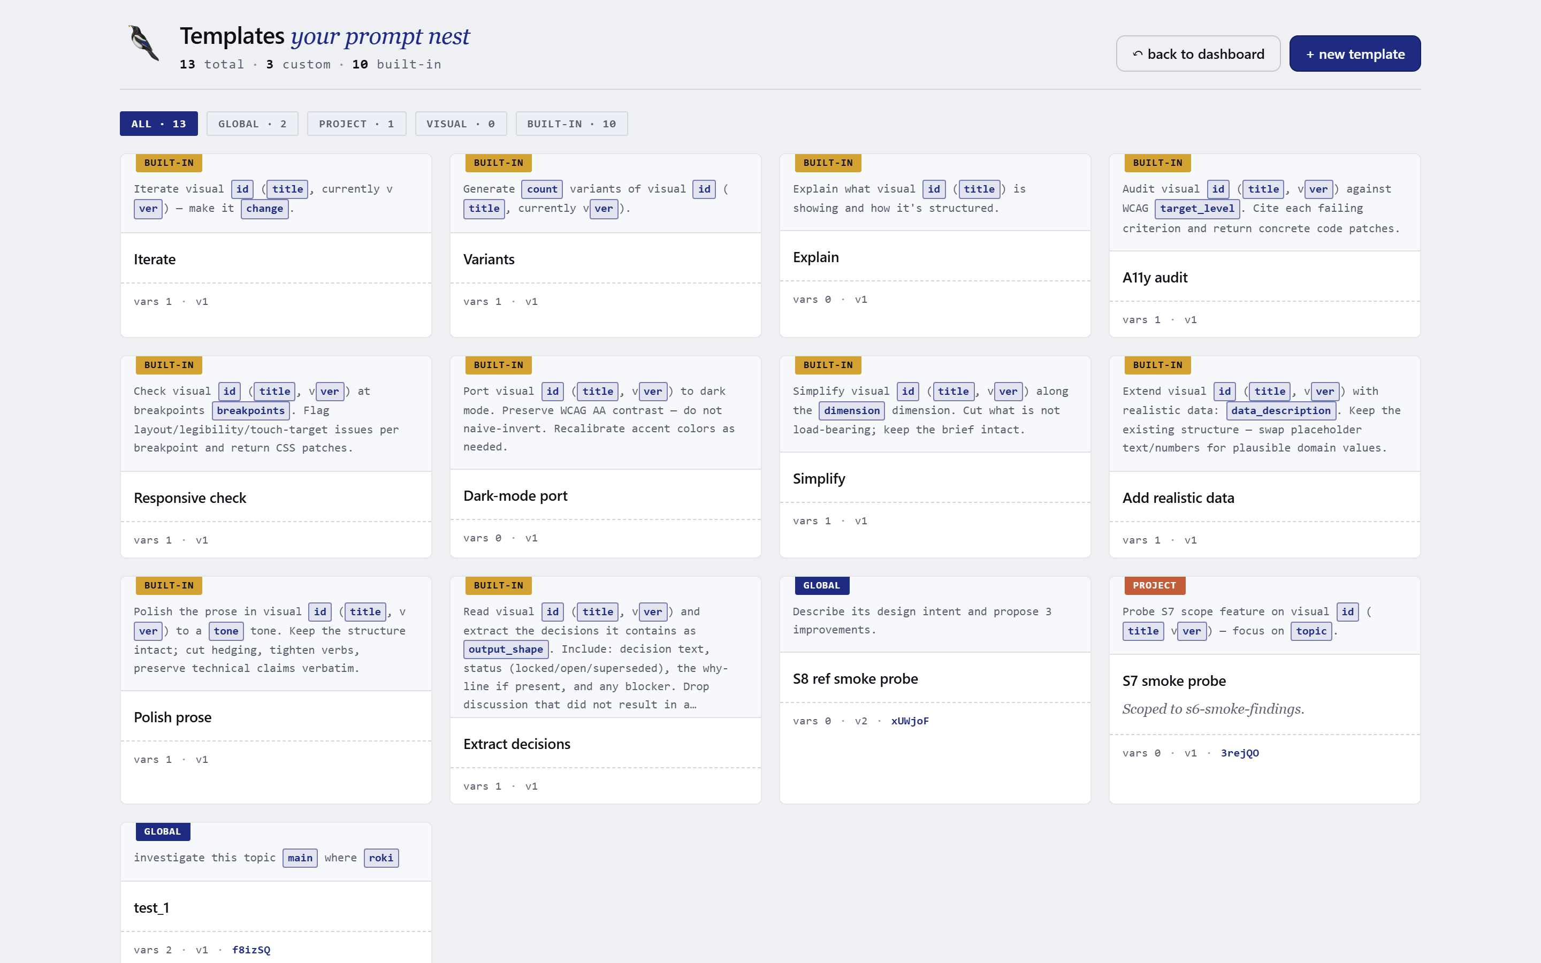The height and width of the screenshot is (963, 1541).
Task: Click the 'change' variable chip in Iterate
Action: pos(264,208)
